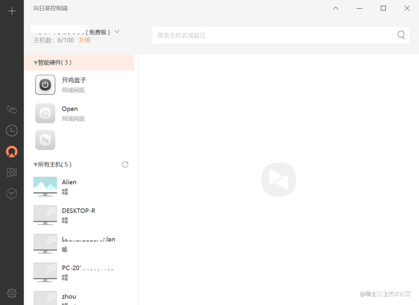Screen dimensions: 419x305
Task: Click the zhou host monitor icon
Action: (x=45, y=298)
